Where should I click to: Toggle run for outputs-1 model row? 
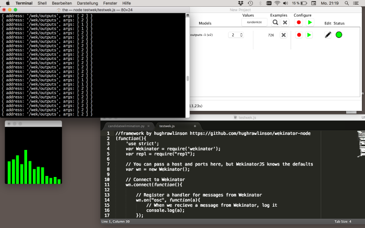pos(309,35)
